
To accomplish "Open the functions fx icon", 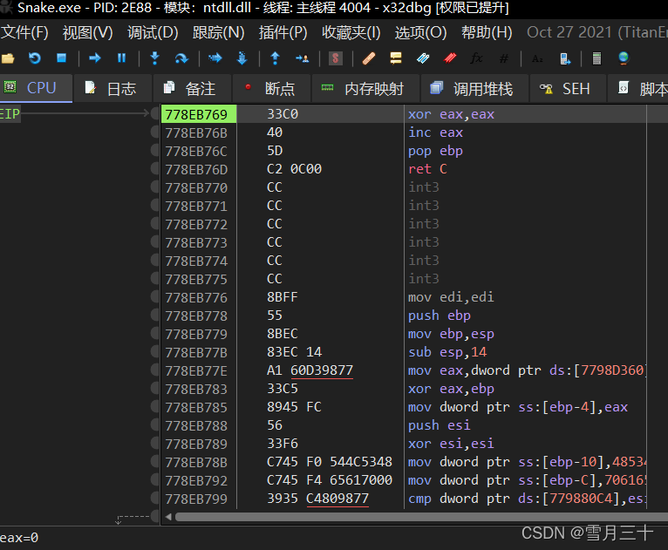I will [477, 58].
